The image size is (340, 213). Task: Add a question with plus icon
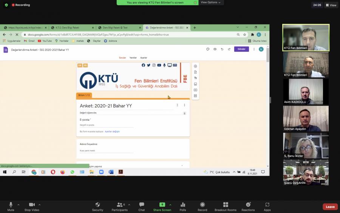(x=195, y=66)
